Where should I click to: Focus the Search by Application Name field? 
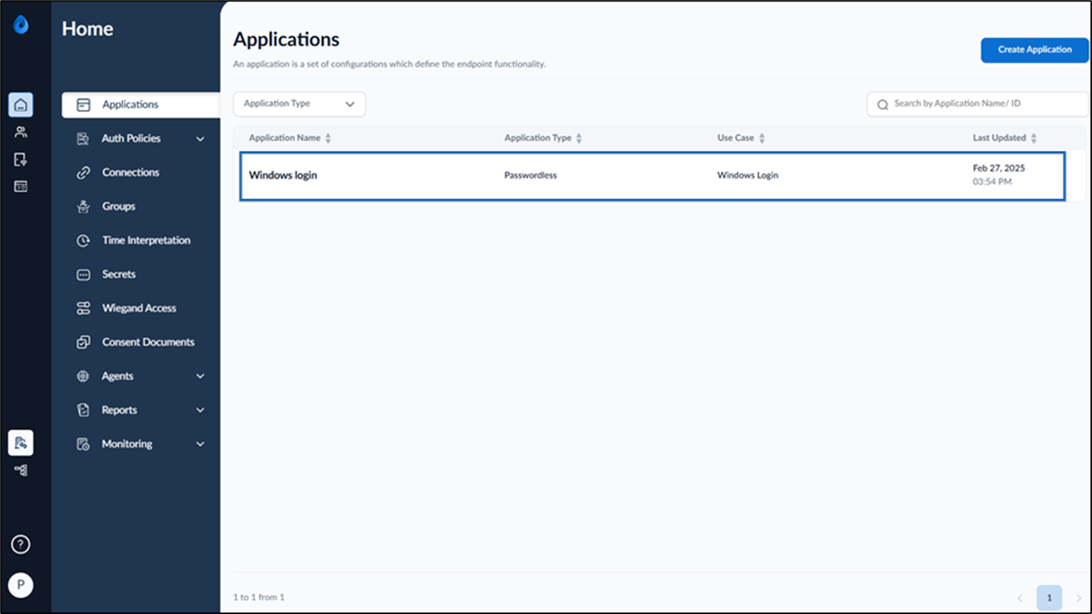click(x=978, y=104)
